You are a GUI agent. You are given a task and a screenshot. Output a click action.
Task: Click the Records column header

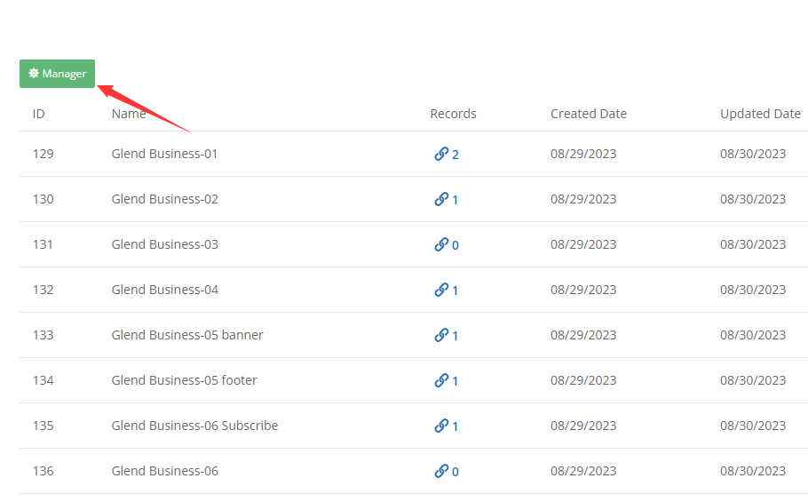[x=453, y=114]
